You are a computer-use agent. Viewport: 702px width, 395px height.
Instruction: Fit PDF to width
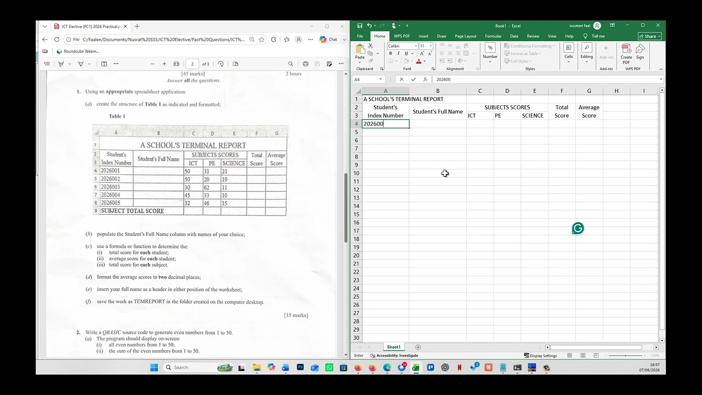point(176,64)
